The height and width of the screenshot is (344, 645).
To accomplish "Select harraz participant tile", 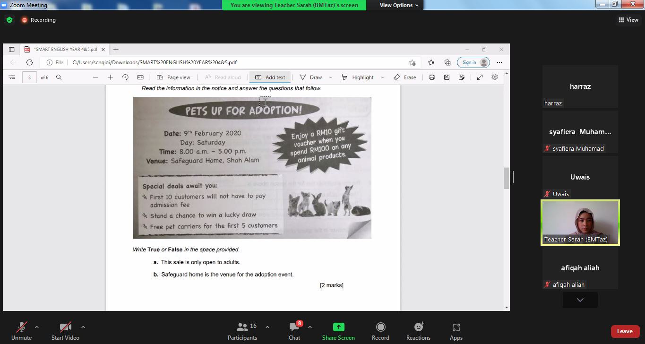I will (580, 86).
